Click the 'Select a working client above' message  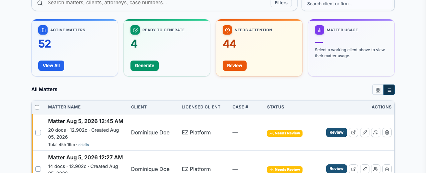pos(350,53)
